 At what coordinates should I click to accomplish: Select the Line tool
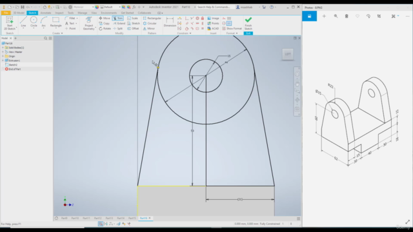(x=23, y=22)
